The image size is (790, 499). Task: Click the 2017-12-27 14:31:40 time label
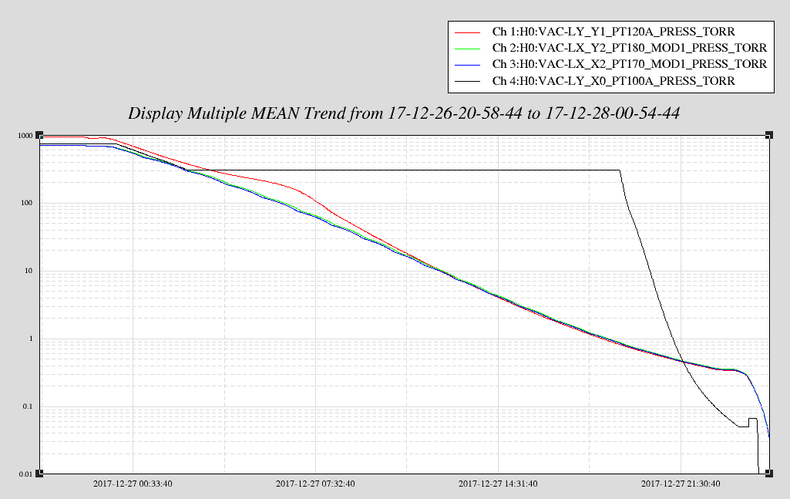coord(498,484)
